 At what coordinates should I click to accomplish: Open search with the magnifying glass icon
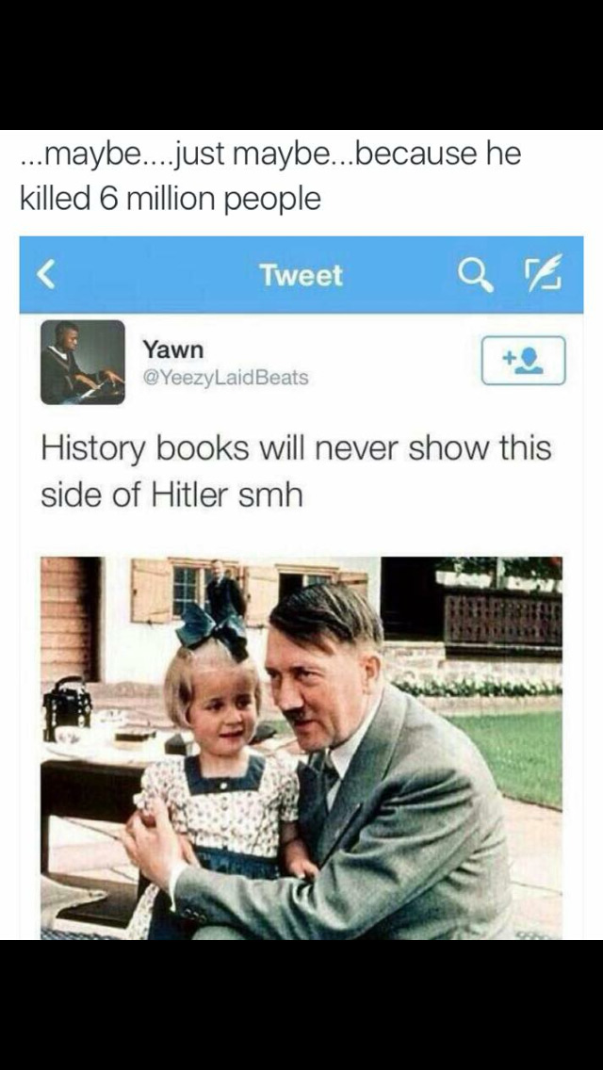pos(476,275)
